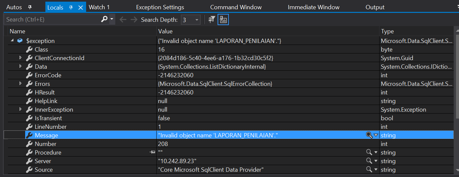Pin the Procedure property
This screenshot has height=177, width=459.
point(152,152)
